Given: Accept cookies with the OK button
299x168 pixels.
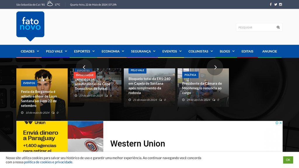Looking at the screenshot, I should (x=288, y=160).
